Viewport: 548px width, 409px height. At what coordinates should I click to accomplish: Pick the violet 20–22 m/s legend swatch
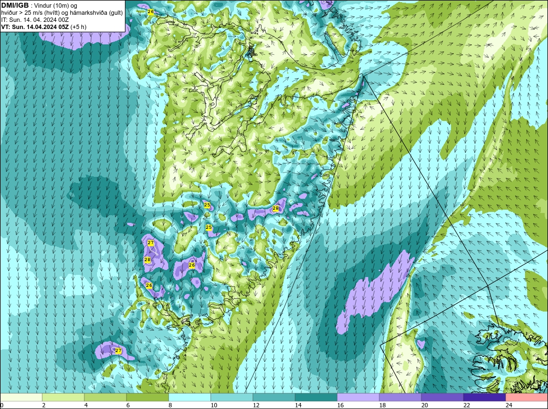[x=442, y=398]
